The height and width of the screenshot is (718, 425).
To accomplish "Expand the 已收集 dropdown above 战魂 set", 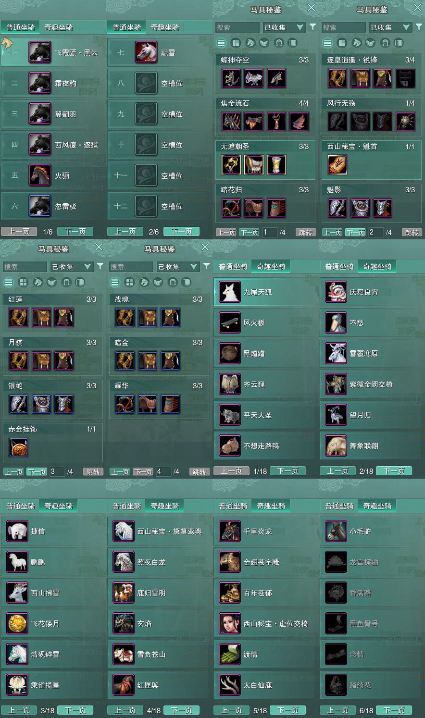I will [x=177, y=267].
